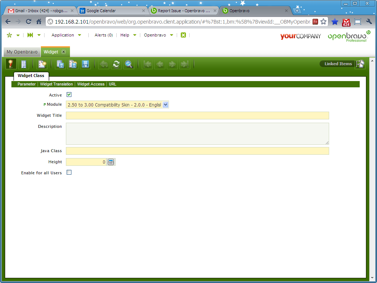Click blue star extension icon

click(x=335, y=22)
